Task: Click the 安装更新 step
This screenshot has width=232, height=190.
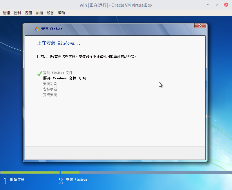Action: (50, 89)
